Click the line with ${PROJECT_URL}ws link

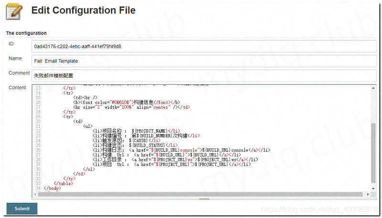175,160
